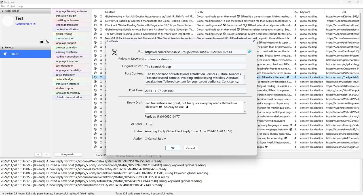Screen dimensions: 363x195
Task: Click the clock icon on the DevnagriAI row
Action: (95, 147)
